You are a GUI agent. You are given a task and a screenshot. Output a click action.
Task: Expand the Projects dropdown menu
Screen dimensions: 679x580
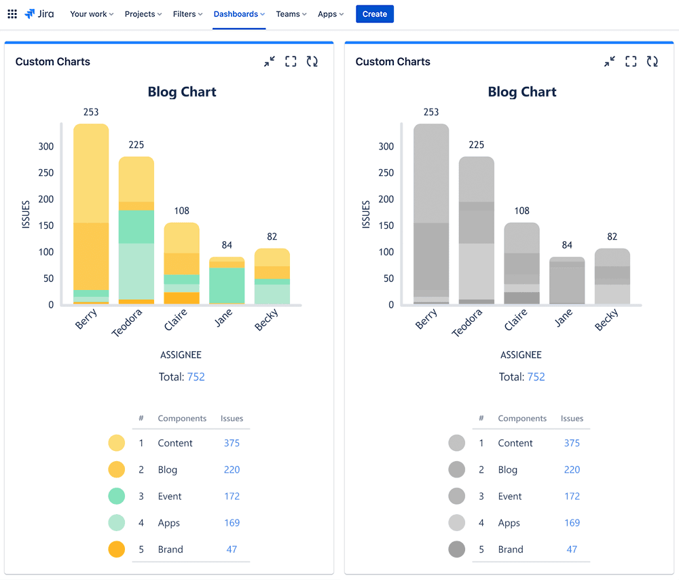(x=143, y=14)
